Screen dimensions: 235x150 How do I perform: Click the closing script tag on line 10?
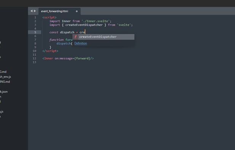coord(50,51)
